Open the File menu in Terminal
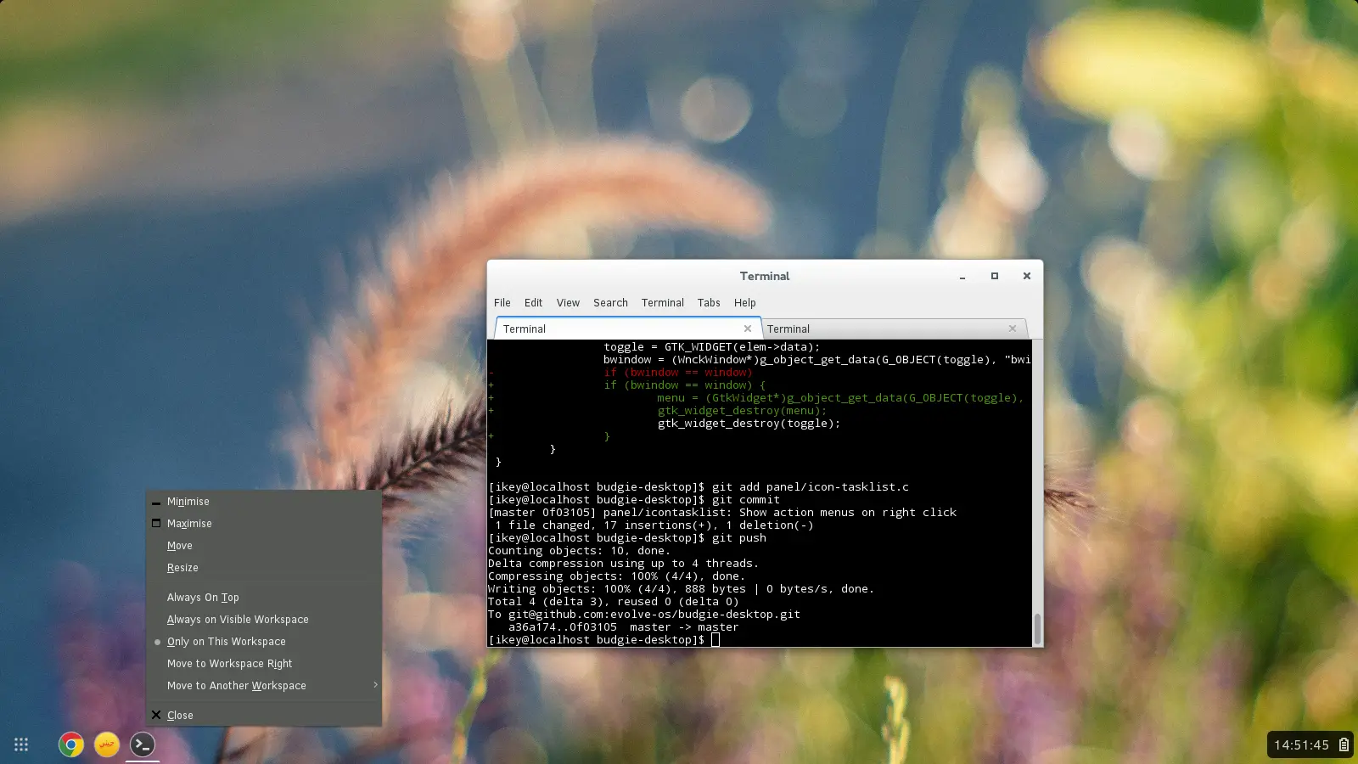The width and height of the screenshot is (1358, 764). point(502,302)
